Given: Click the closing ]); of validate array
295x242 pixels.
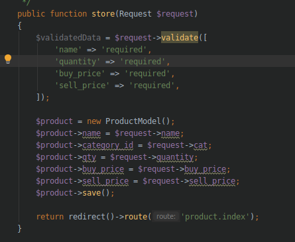Looking at the screenshot, I should 42,97.
